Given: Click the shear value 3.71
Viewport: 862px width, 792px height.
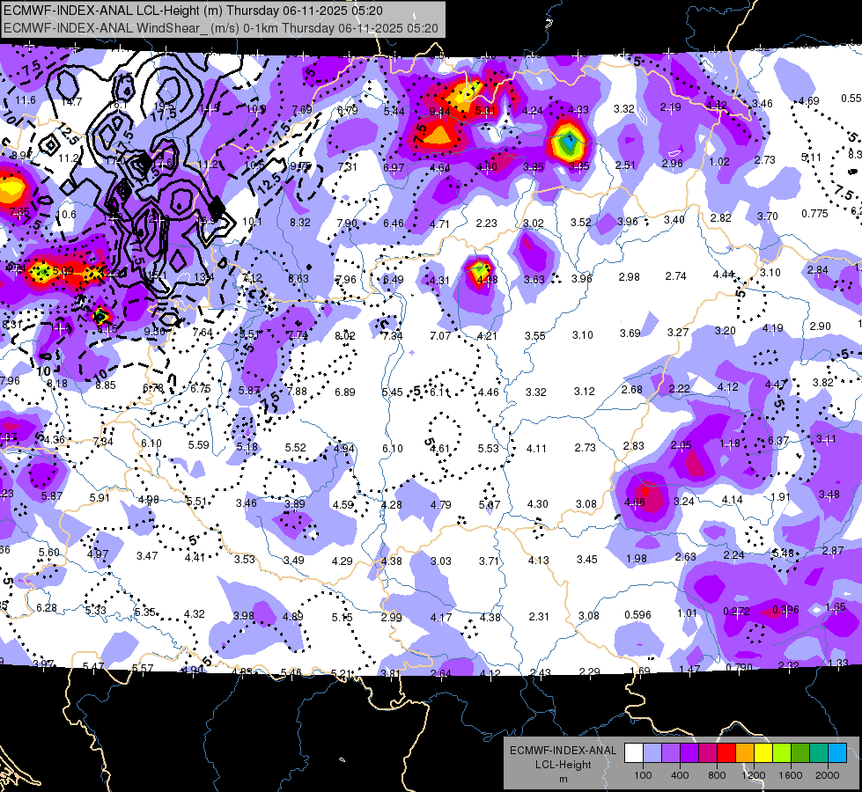Looking at the screenshot, I should click(489, 561).
